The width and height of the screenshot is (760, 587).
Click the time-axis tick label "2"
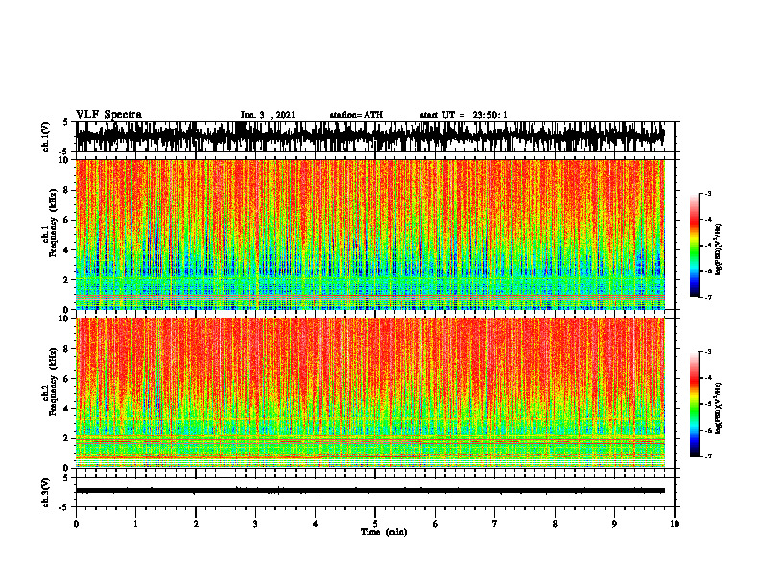click(196, 524)
